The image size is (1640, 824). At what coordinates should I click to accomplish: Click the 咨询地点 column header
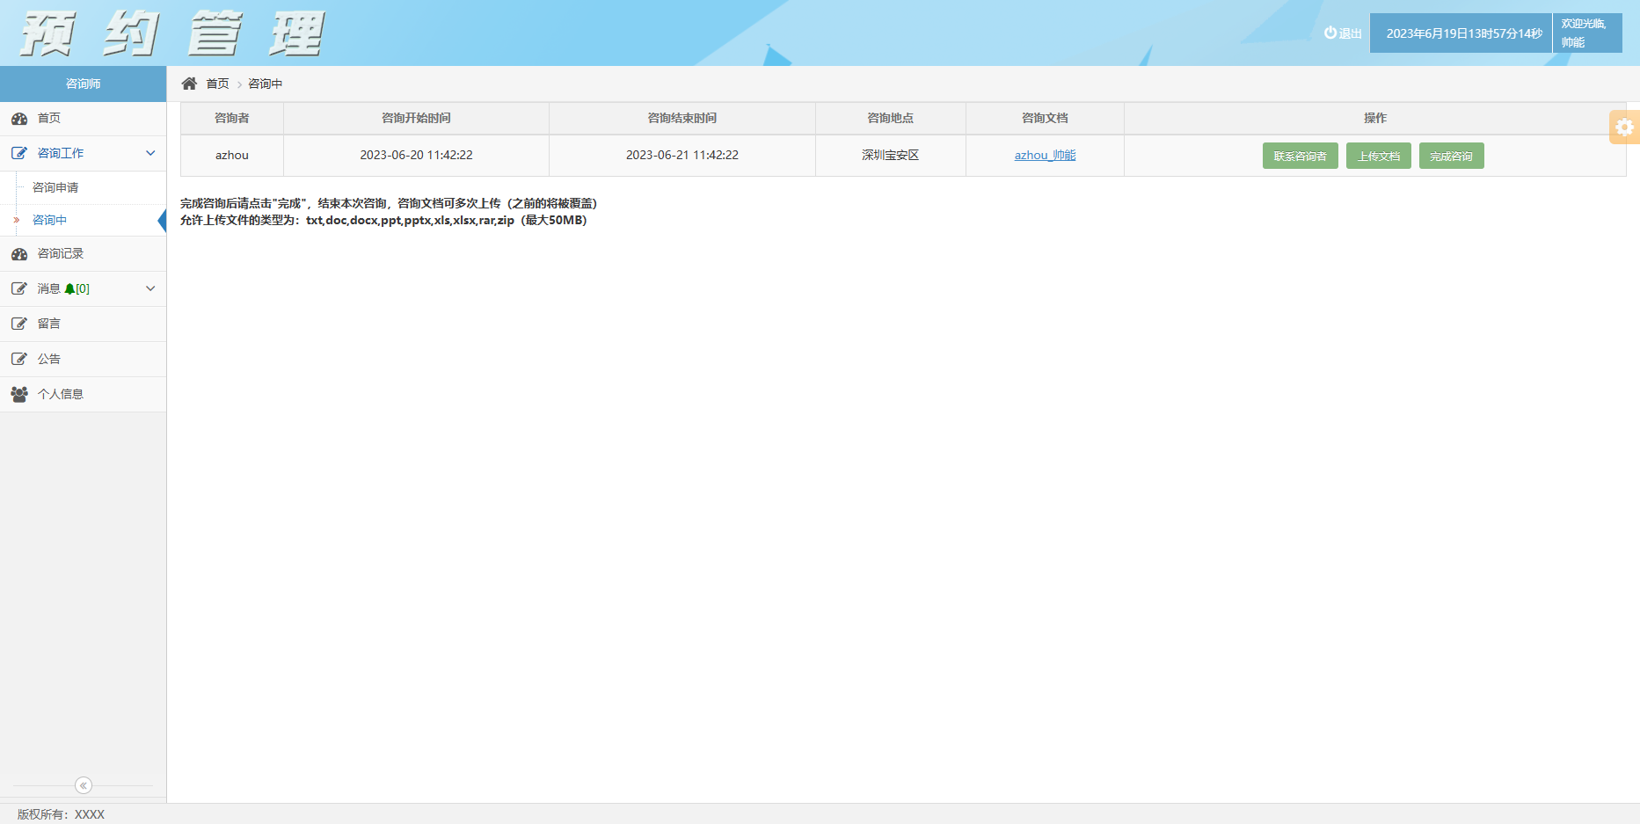(890, 118)
